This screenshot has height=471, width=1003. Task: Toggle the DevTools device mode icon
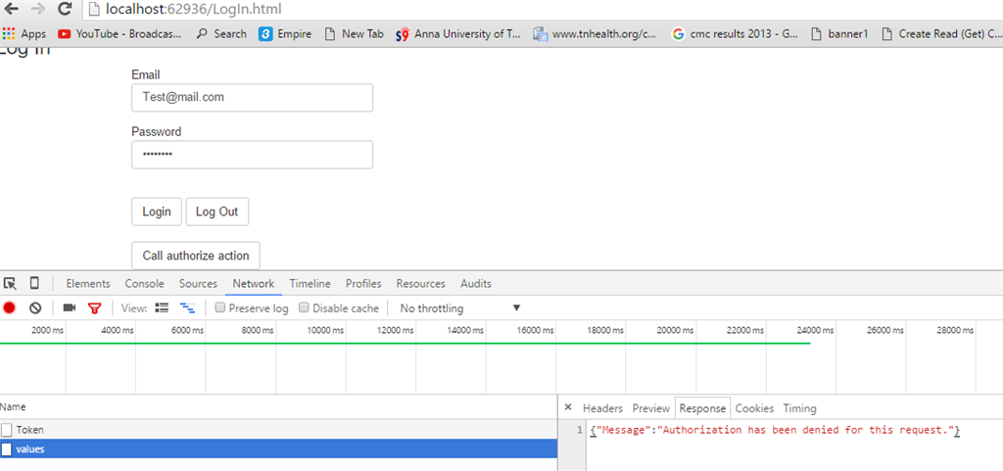click(x=34, y=283)
